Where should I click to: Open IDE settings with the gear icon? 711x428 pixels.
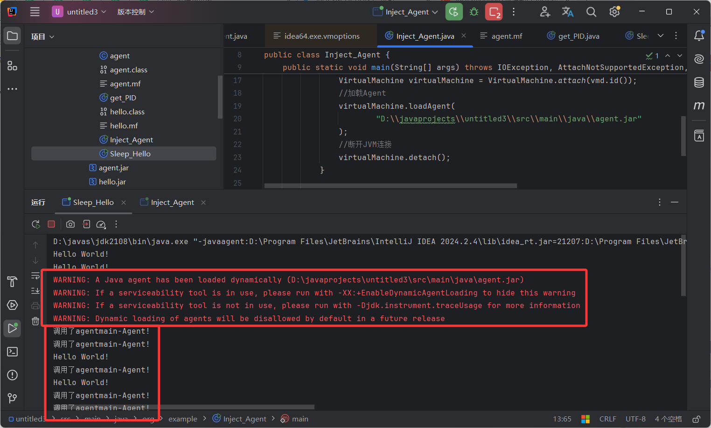pos(614,12)
